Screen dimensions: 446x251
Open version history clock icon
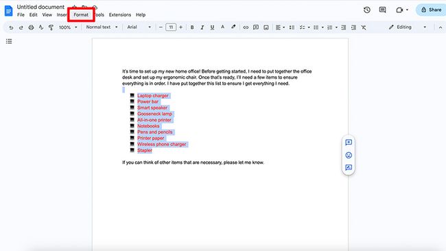click(x=367, y=10)
